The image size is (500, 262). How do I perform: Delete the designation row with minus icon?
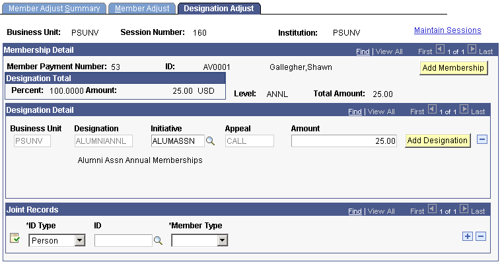(482, 139)
